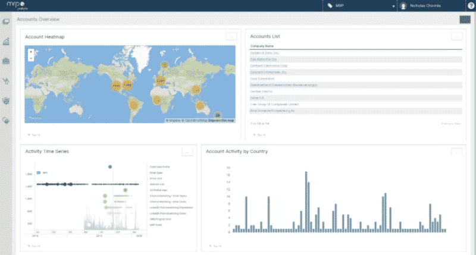Open the Accounts List panel options menu
Screen dimensions: 476x255
coord(456,37)
